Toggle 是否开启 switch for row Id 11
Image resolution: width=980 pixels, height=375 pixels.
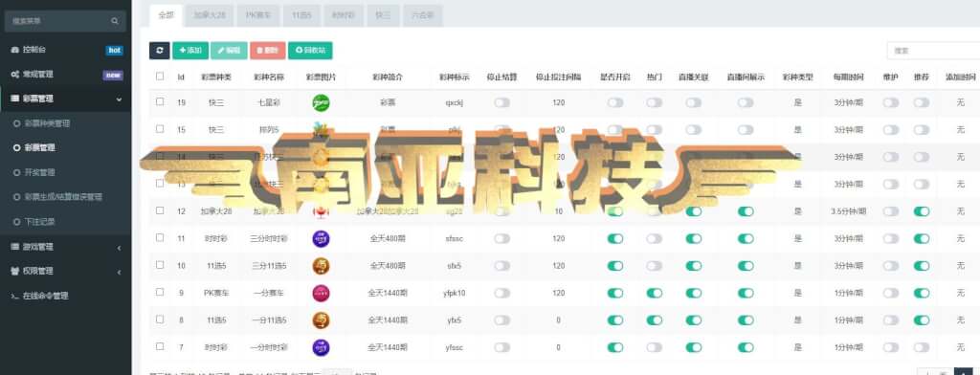[x=615, y=238]
